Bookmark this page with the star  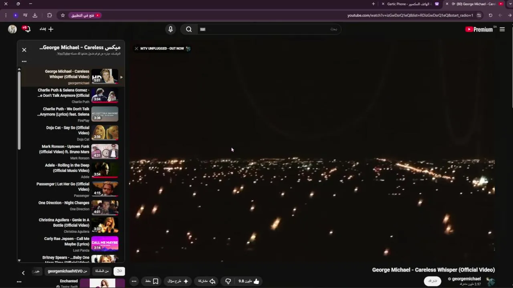(63, 15)
